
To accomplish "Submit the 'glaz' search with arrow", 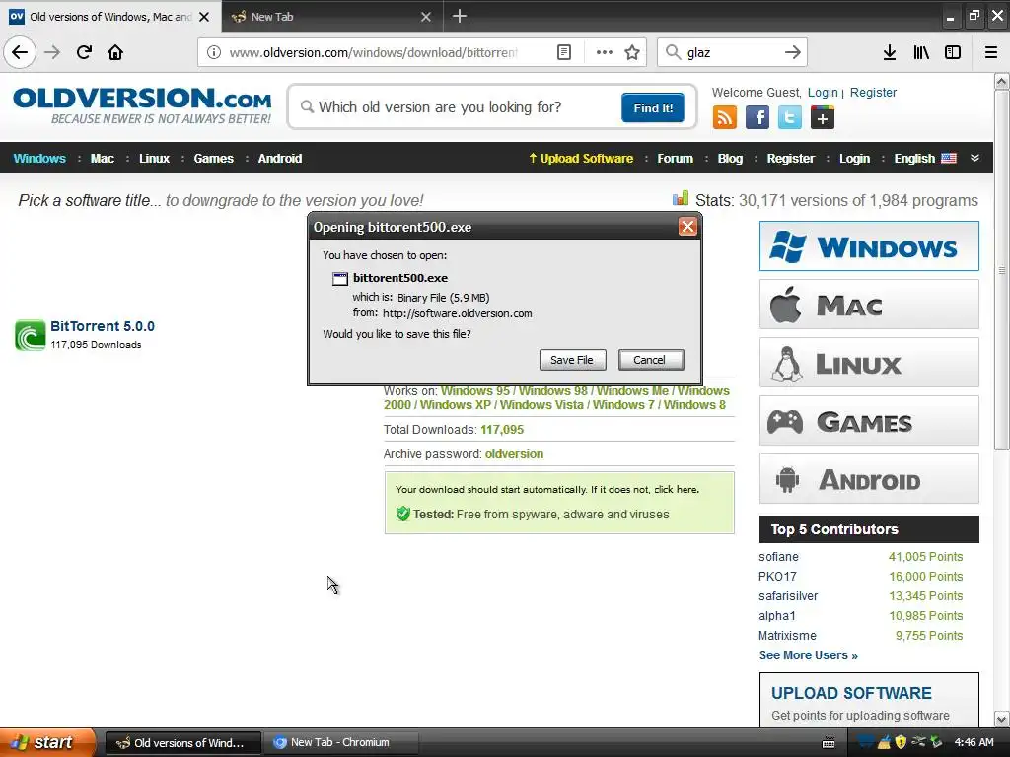I will click(x=793, y=52).
